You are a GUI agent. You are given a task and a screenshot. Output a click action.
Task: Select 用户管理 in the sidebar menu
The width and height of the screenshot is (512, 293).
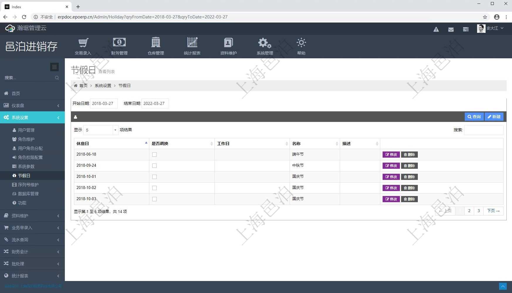[26, 130]
